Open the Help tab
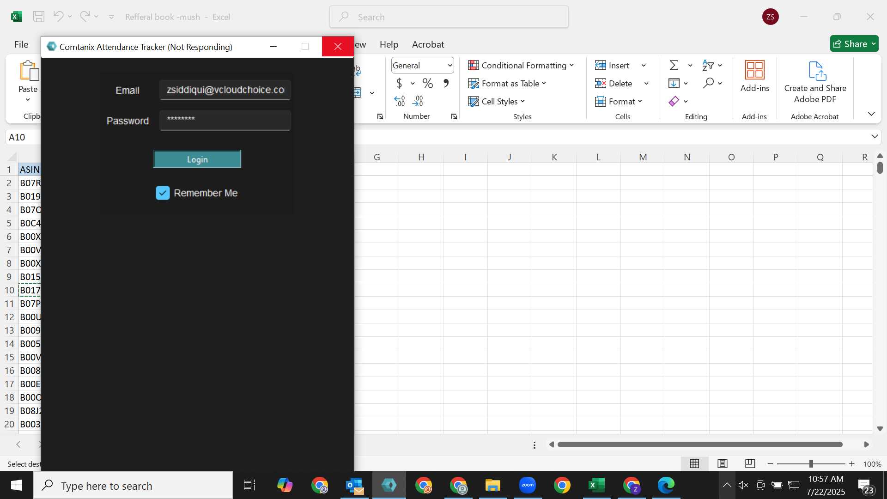 pos(389,44)
